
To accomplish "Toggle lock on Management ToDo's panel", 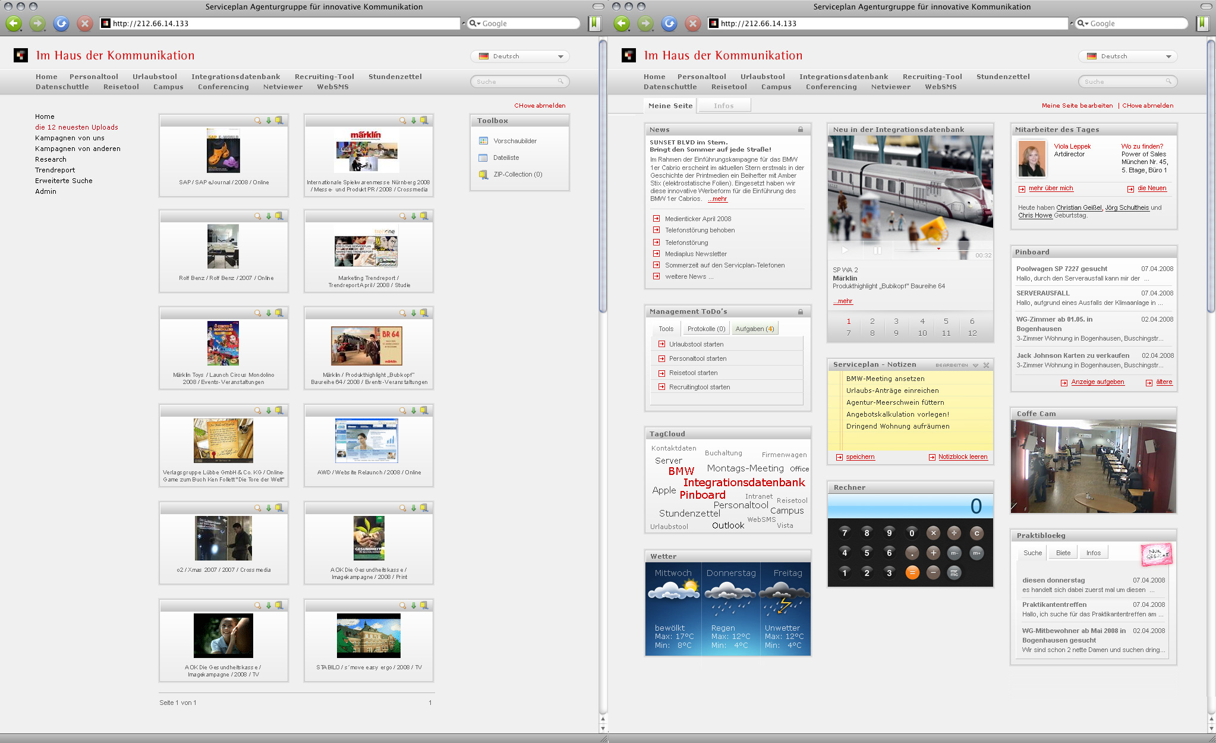I will coord(801,311).
